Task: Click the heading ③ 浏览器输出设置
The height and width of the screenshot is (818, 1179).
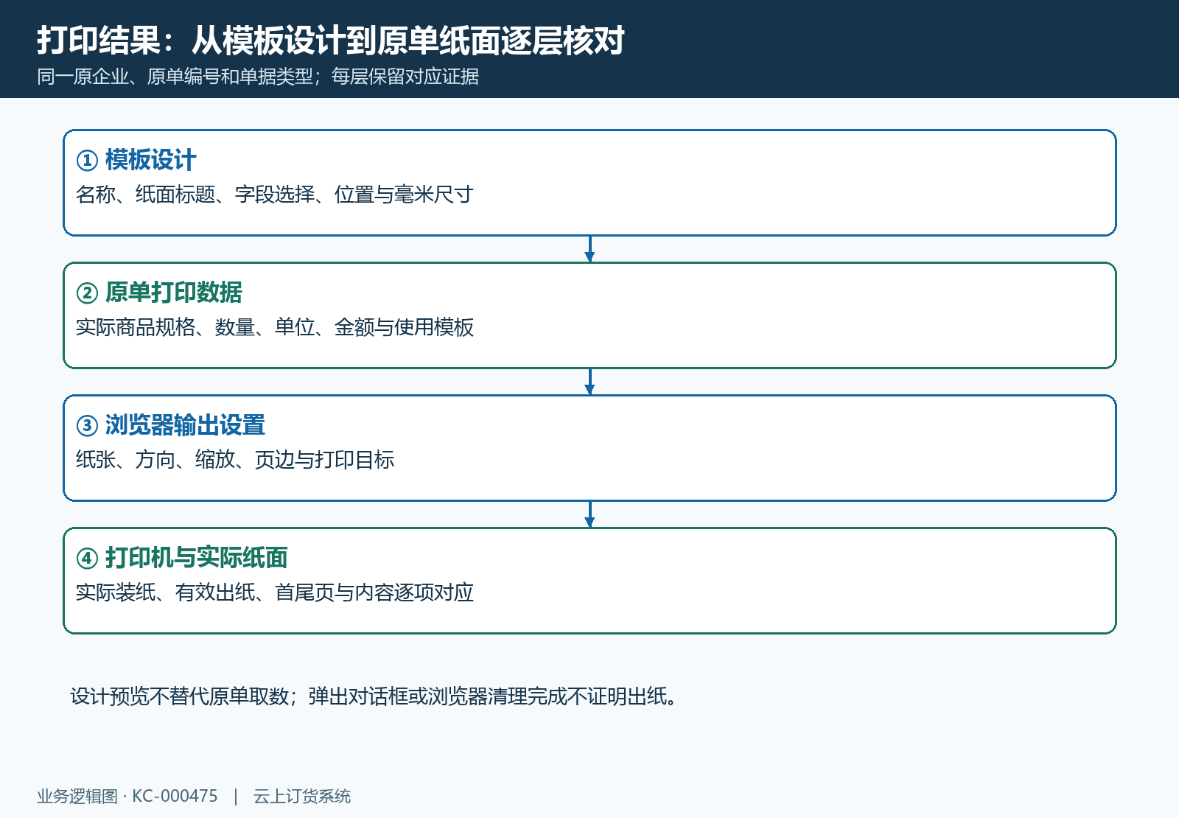Action: [171, 425]
